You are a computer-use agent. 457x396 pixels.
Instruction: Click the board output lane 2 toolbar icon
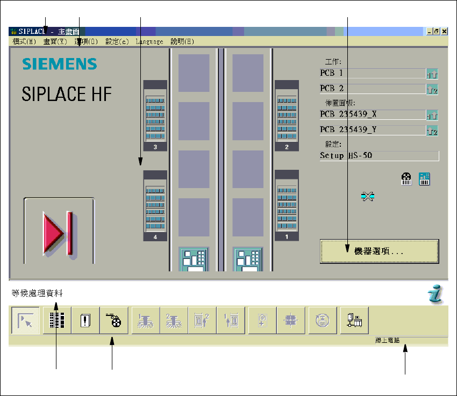pyautogui.click(x=202, y=320)
